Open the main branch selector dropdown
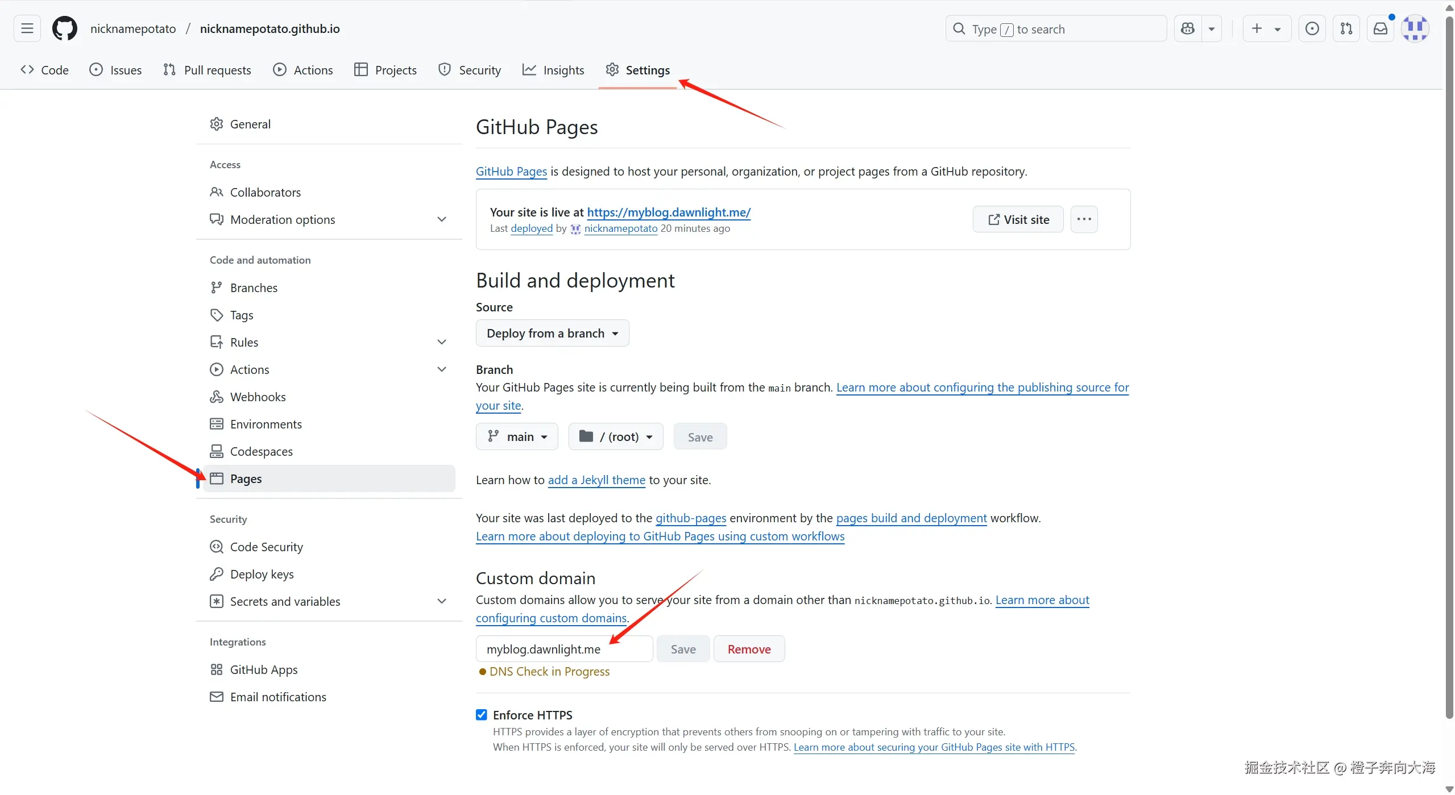 (517, 436)
